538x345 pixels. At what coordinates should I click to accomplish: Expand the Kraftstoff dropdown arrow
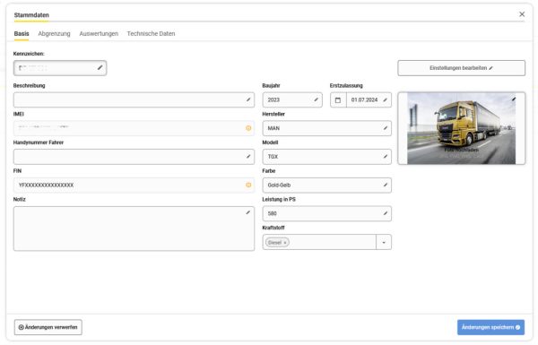(384, 243)
